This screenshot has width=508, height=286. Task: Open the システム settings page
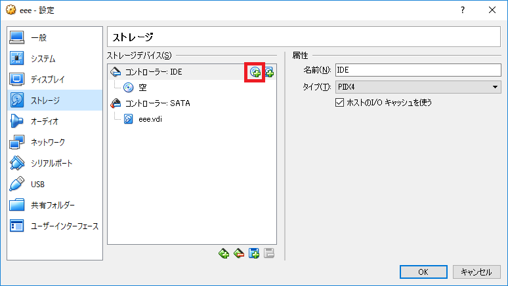[x=54, y=58]
